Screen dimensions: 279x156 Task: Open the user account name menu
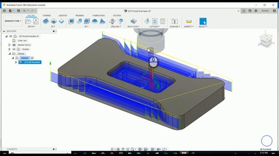[x=265, y=11]
